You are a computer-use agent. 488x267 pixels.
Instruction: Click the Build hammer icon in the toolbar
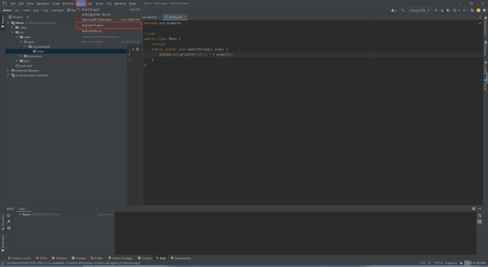click(x=403, y=10)
